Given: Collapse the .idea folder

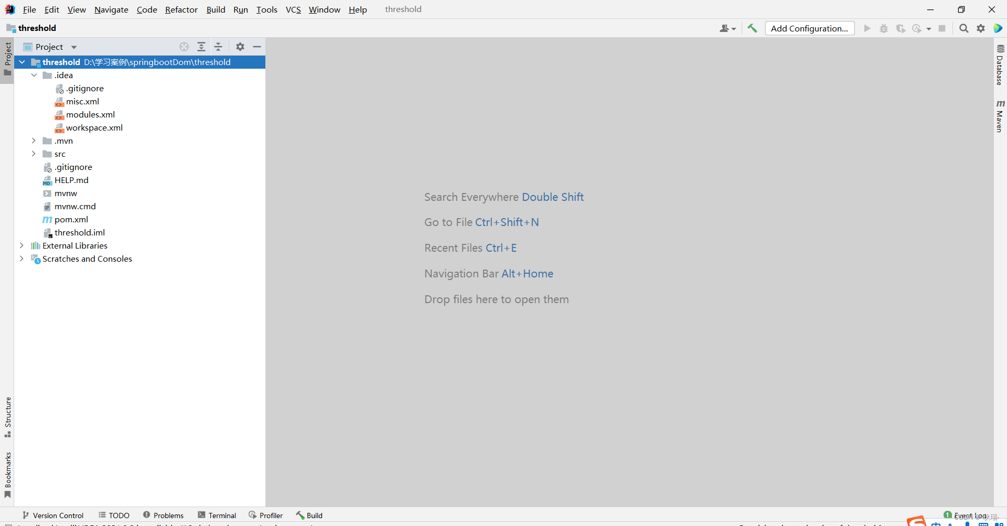Looking at the screenshot, I should (34, 76).
